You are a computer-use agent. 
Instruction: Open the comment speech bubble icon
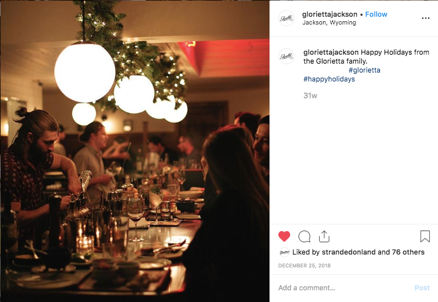click(x=304, y=237)
